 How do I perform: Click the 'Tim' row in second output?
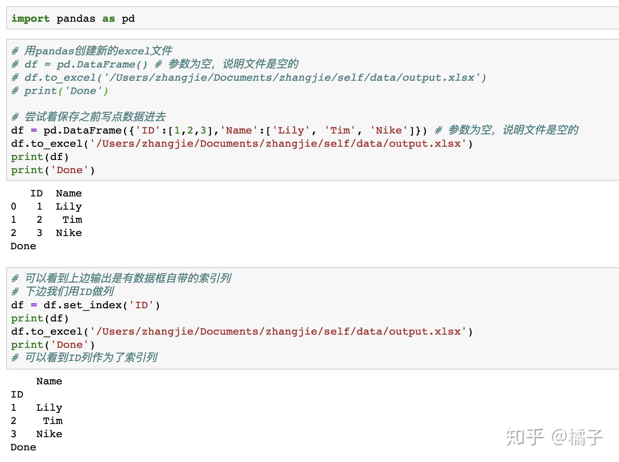[x=36, y=421]
